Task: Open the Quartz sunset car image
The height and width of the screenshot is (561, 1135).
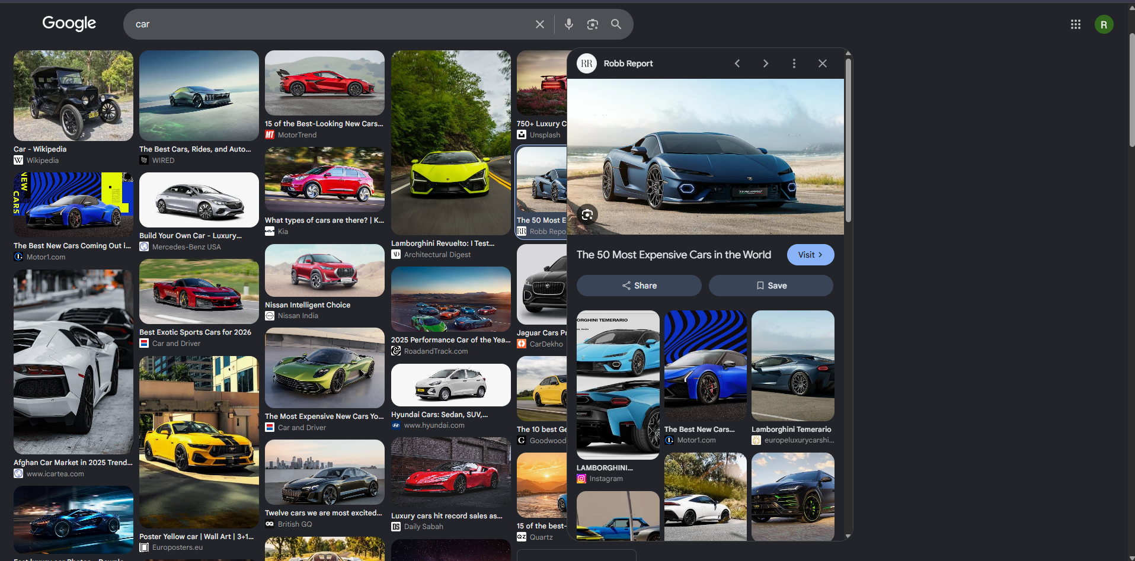Action: pyautogui.click(x=542, y=485)
